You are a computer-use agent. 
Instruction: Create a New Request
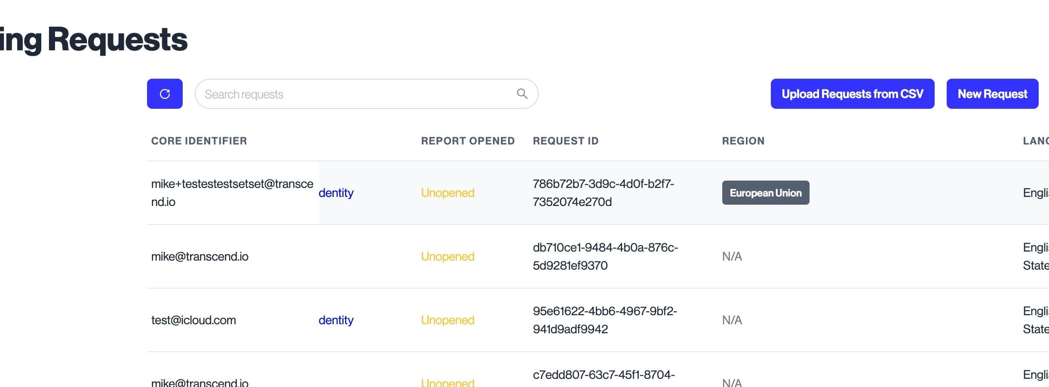tap(992, 94)
